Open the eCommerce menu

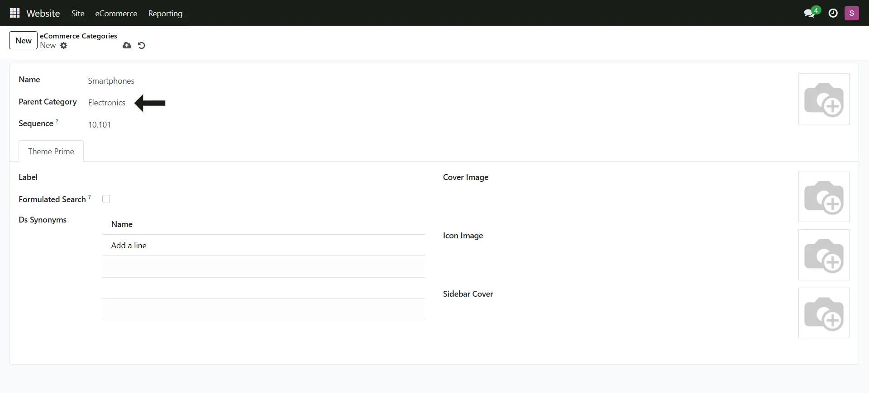(x=116, y=13)
